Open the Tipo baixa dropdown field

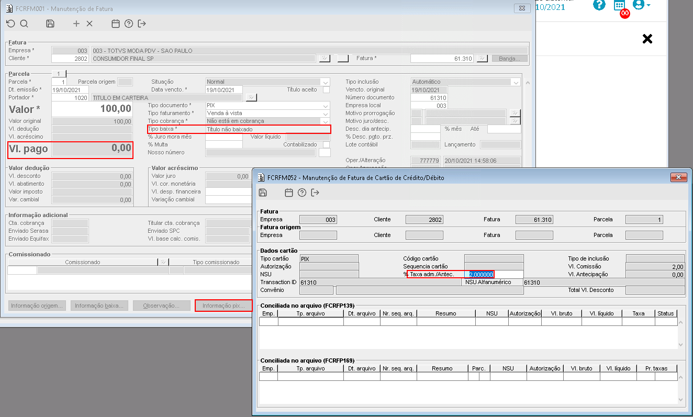click(267, 129)
